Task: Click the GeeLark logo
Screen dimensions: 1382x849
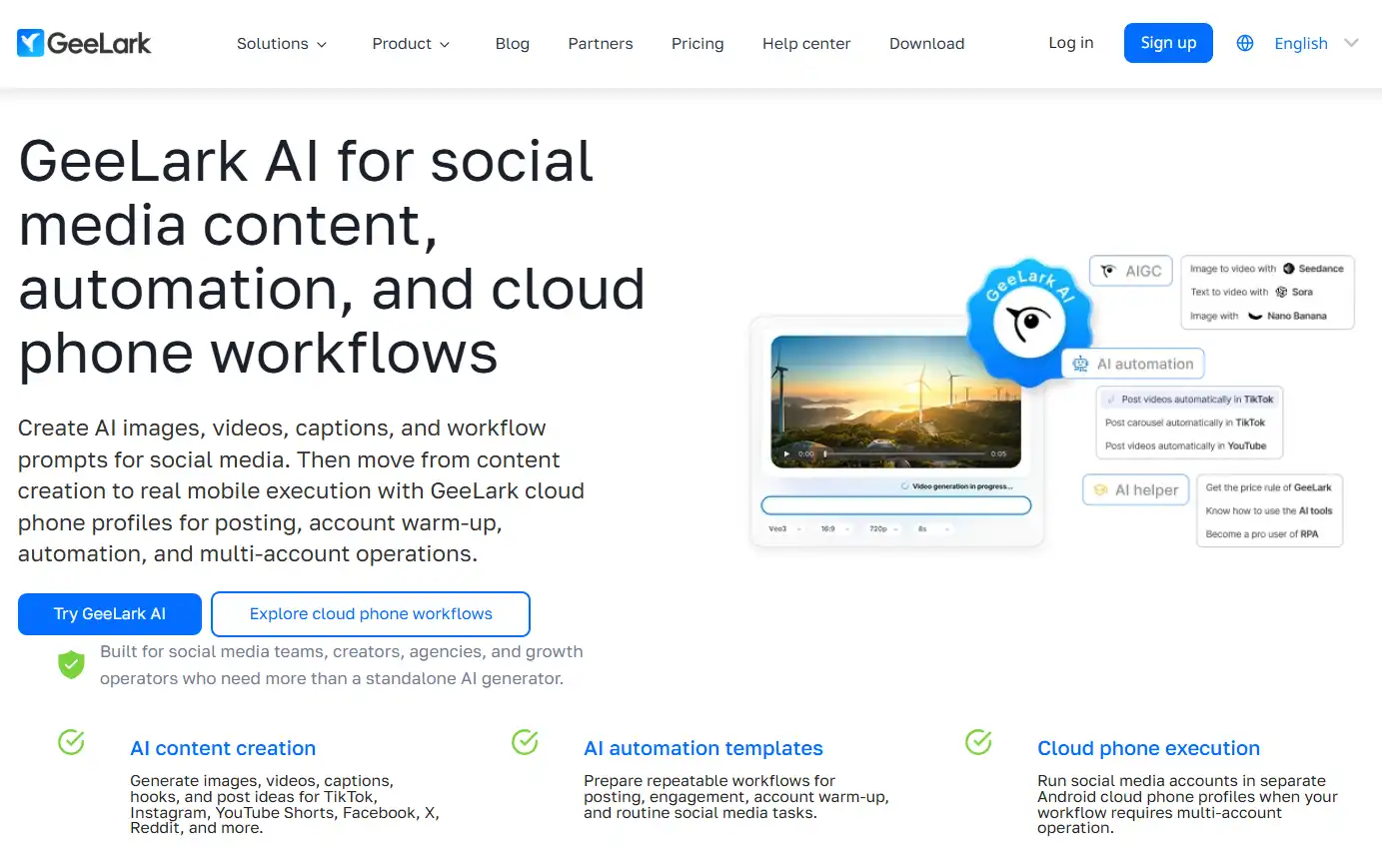Action: coord(84,43)
